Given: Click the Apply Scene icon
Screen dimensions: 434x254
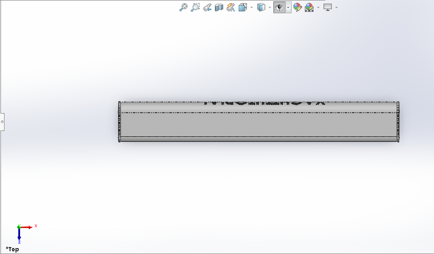Looking at the screenshot, I should 309,8.
